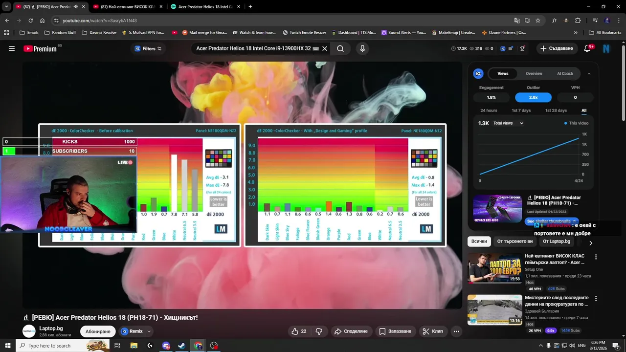This screenshot has width=626, height=352.
Task: Open options for Здравей България video
Action: [596, 298]
